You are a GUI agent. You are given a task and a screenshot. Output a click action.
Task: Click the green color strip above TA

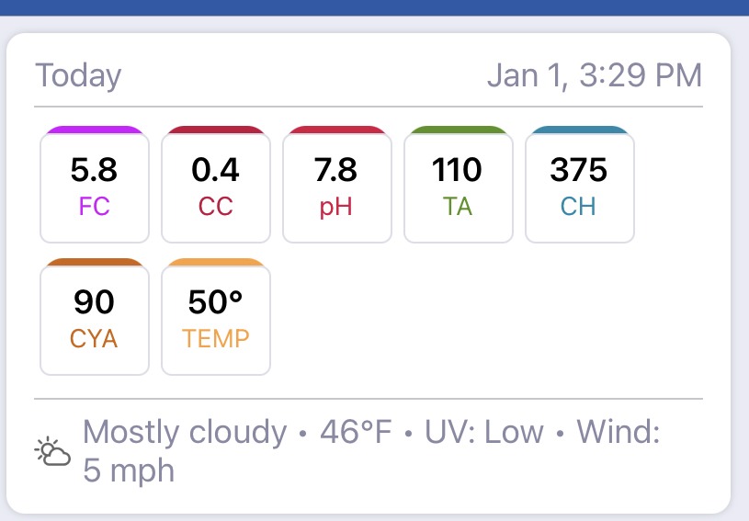459,130
